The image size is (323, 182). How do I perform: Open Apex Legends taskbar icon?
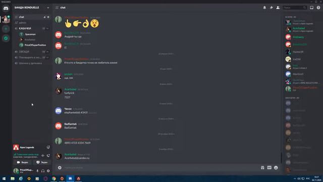tap(79, 178)
